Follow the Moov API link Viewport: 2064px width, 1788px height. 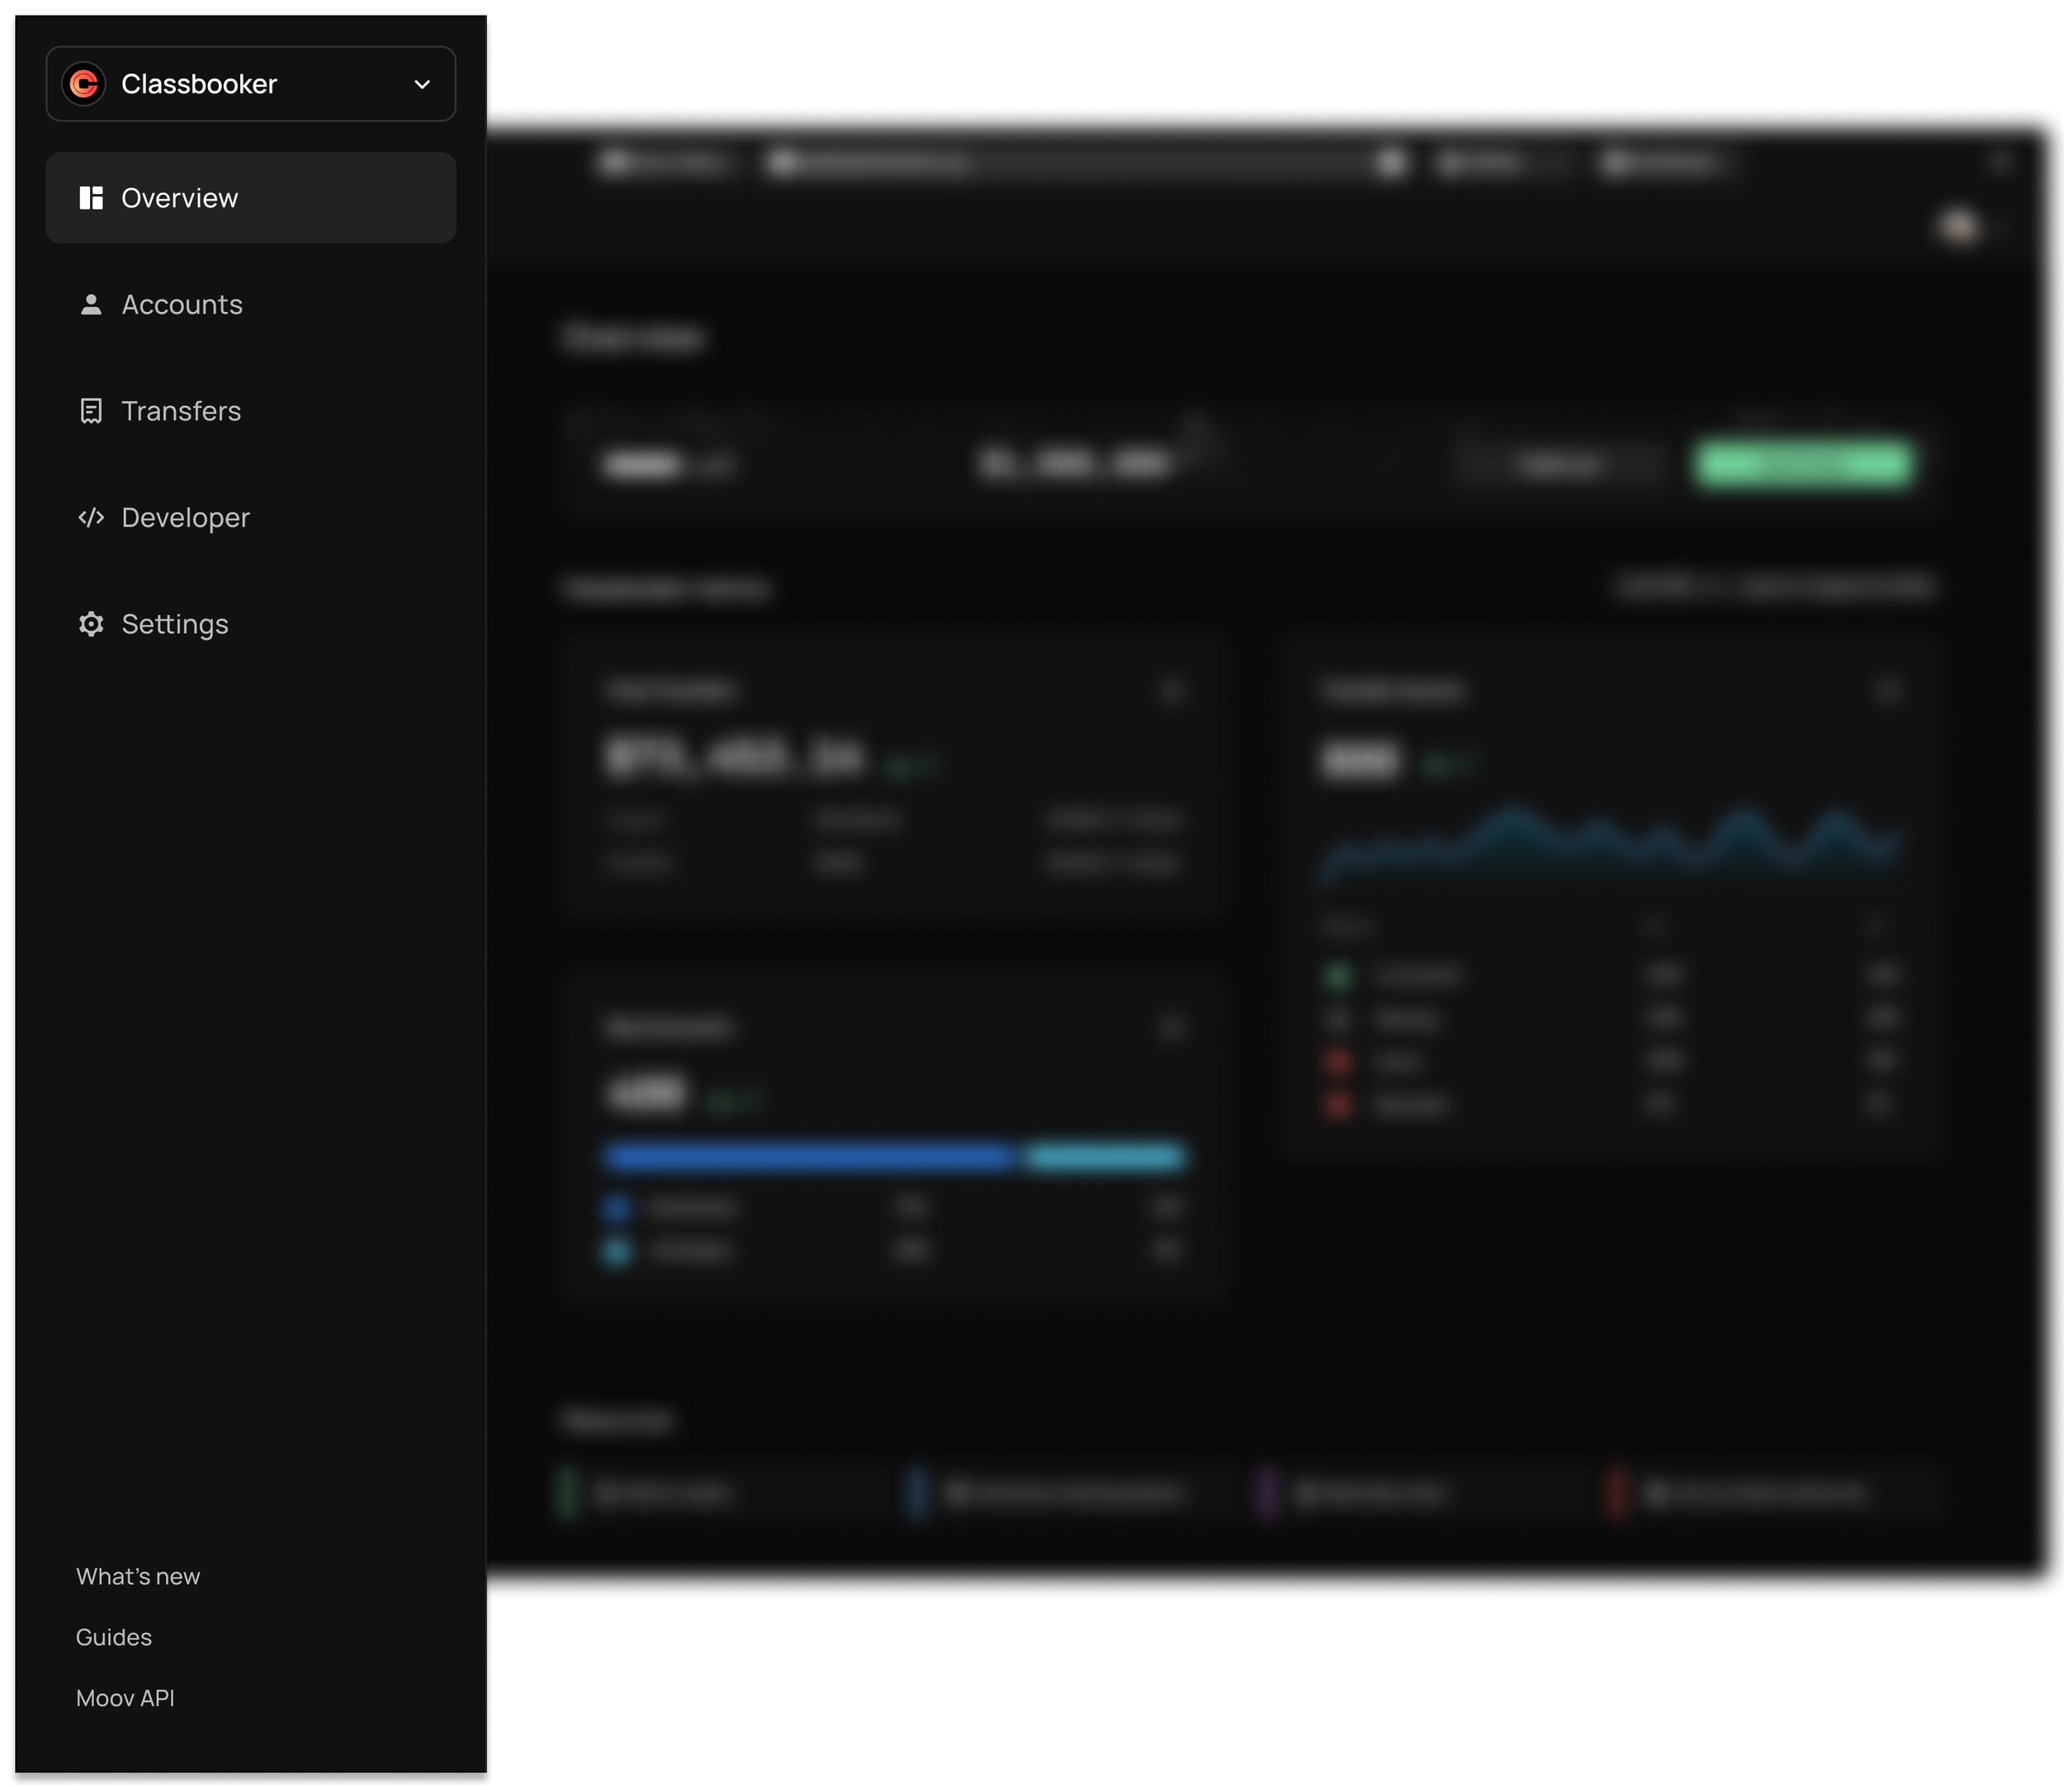point(125,1698)
